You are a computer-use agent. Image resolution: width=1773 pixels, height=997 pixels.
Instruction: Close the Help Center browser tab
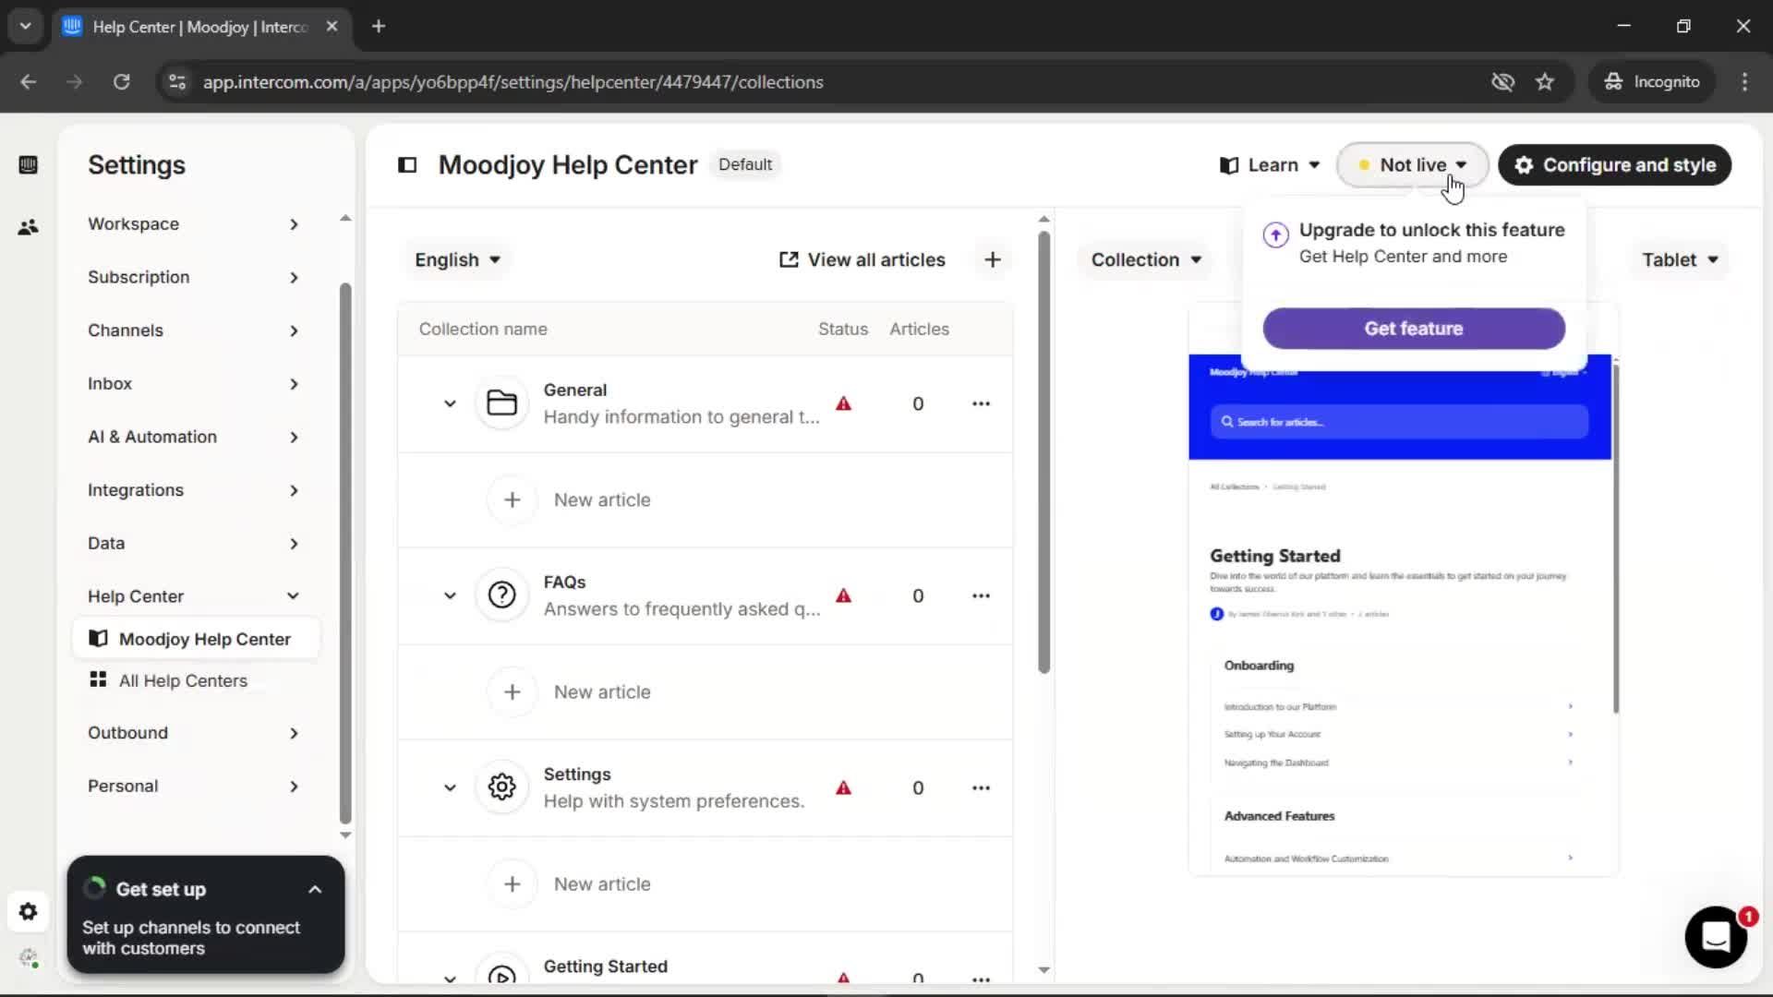332,27
